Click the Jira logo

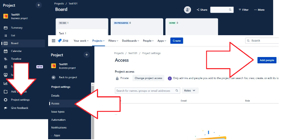point(63,41)
